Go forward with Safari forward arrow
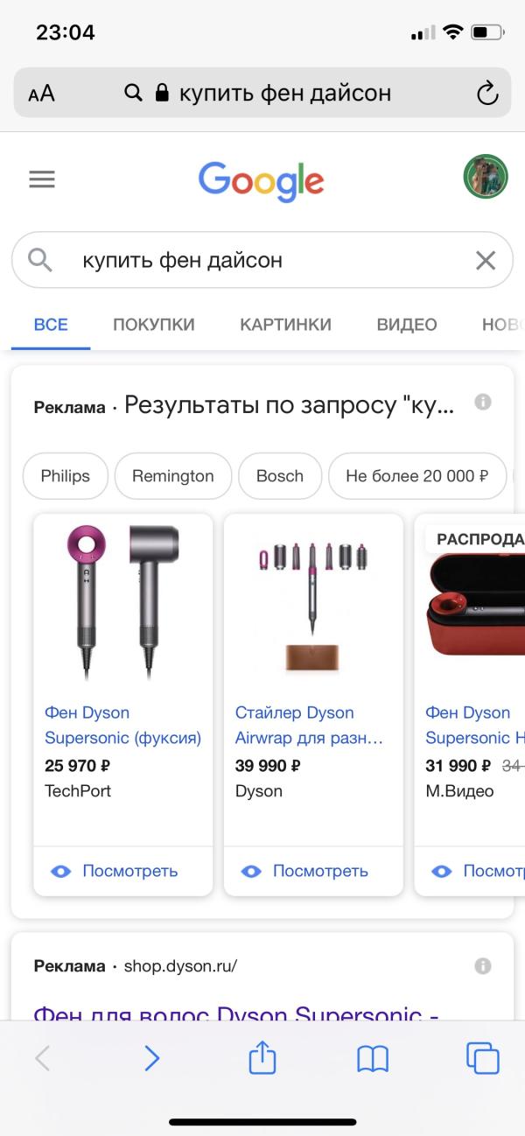This screenshot has width=525, height=1136. 152,1059
